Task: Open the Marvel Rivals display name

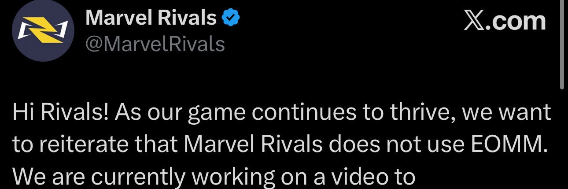Action: pyautogui.click(x=151, y=18)
